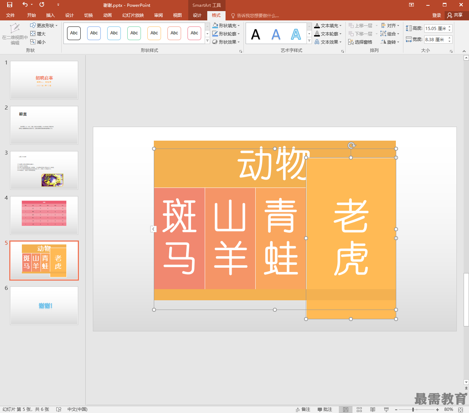This screenshot has width=469, height=413.
Task: Toggle 备注 notes pane
Action: tap(303, 409)
